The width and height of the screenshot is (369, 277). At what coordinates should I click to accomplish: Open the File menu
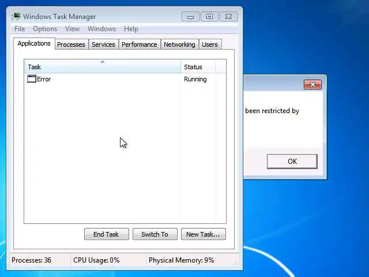[x=20, y=29]
